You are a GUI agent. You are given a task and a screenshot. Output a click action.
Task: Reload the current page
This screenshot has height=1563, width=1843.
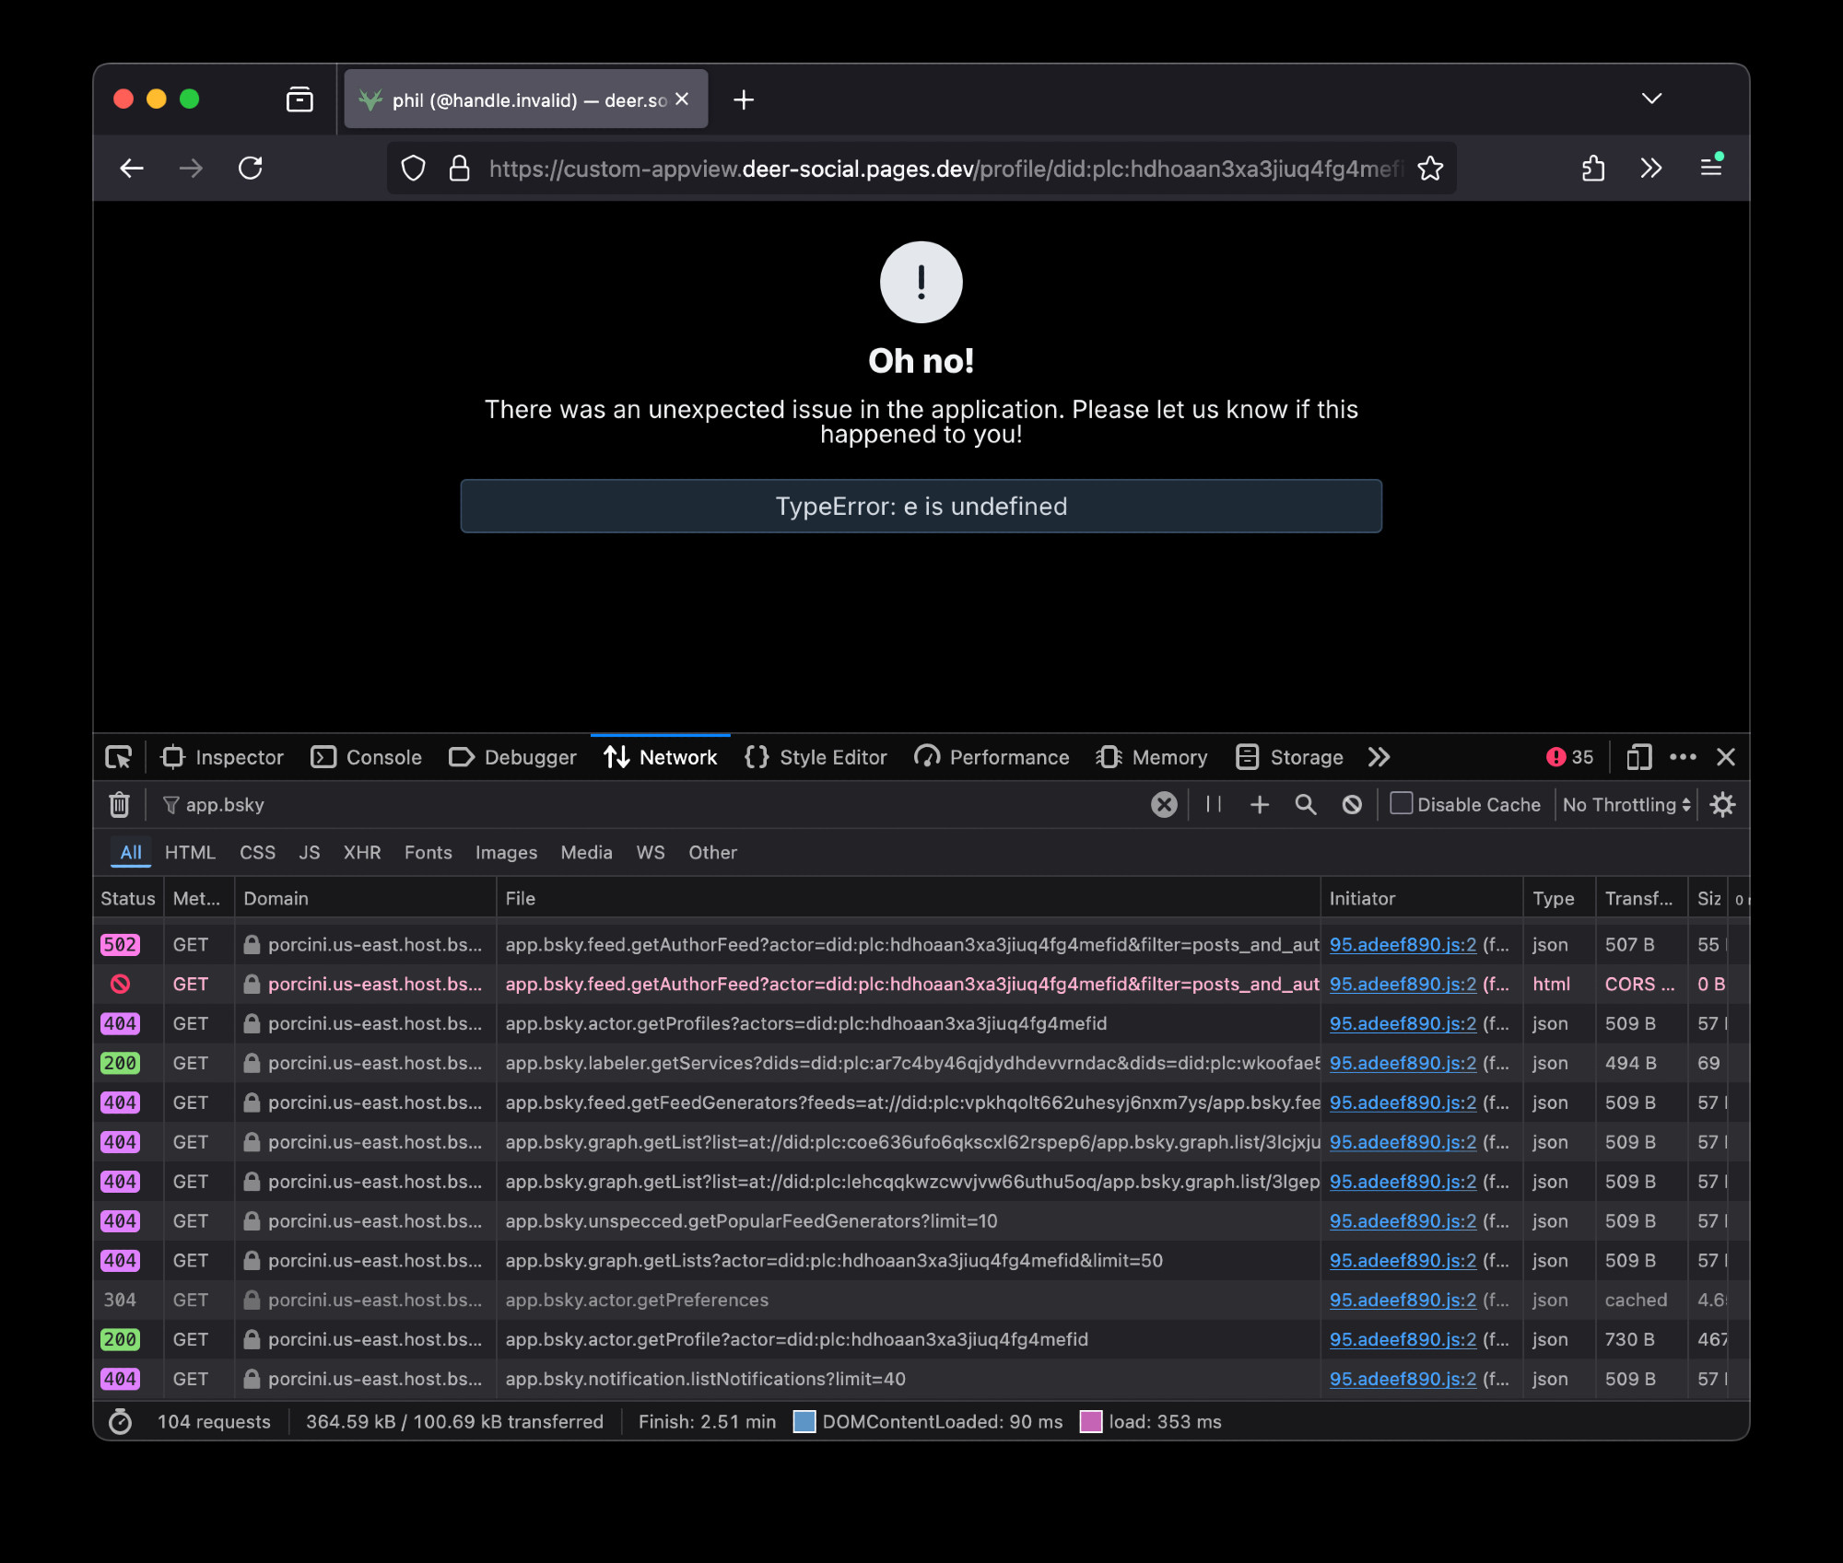coord(251,169)
